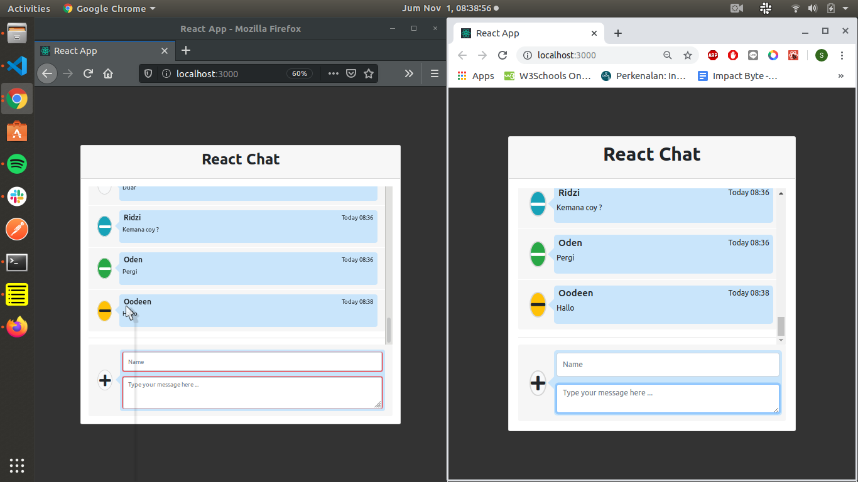The width and height of the screenshot is (858, 482).
Task: Open Google Chrome app menu in top bar
Action: [109, 9]
